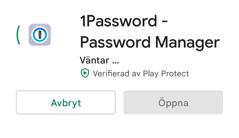This screenshot has width=239, height=138.
Task: Click the 1Password app icon
Action: 40,34
